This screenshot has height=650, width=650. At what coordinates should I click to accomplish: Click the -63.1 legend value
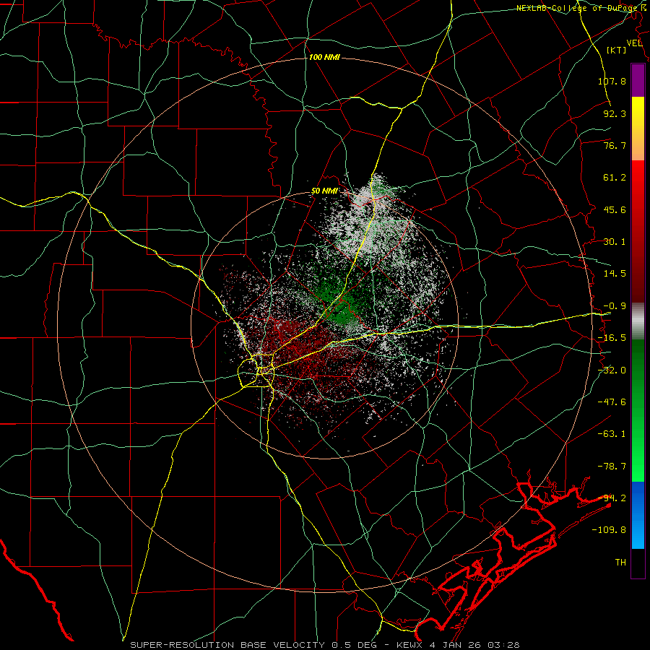(x=612, y=434)
